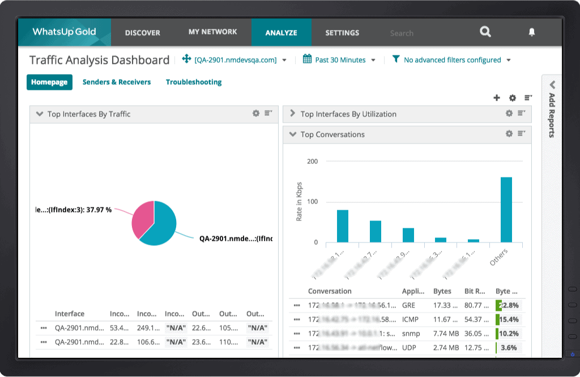Open Top Interfaces By Traffic list menu icon
The height and width of the screenshot is (377, 580).
[x=268, y=114]
